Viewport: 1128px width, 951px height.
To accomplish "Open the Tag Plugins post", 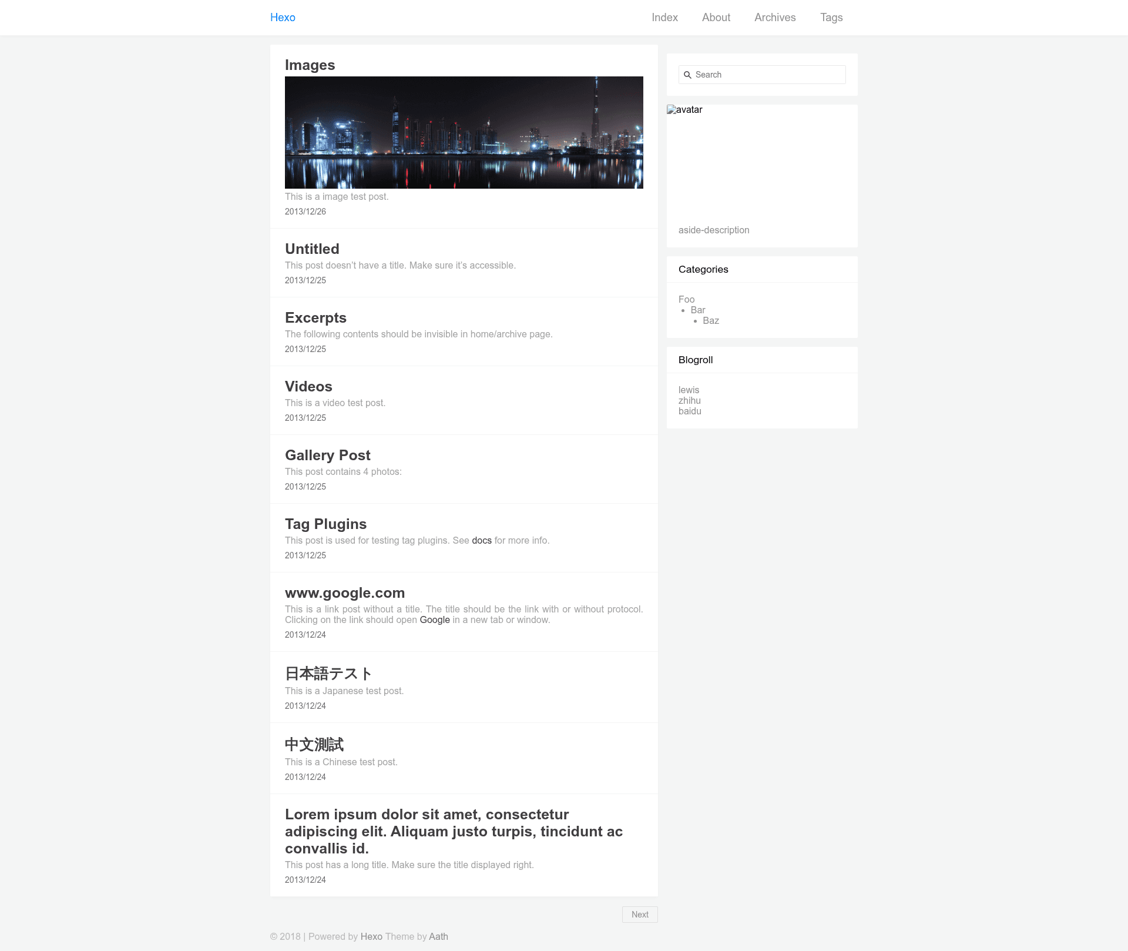I will (x=325, y=524).
